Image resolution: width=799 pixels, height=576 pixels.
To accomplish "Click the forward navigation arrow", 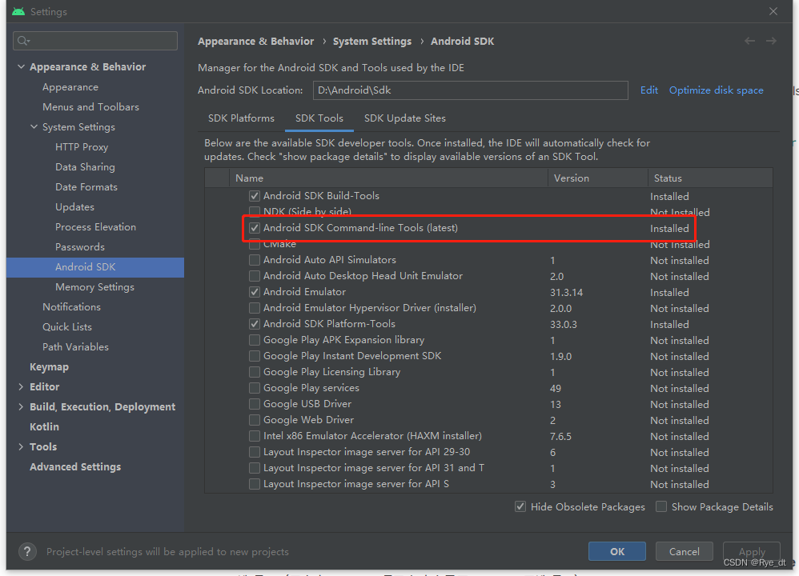I will (772, 41).
